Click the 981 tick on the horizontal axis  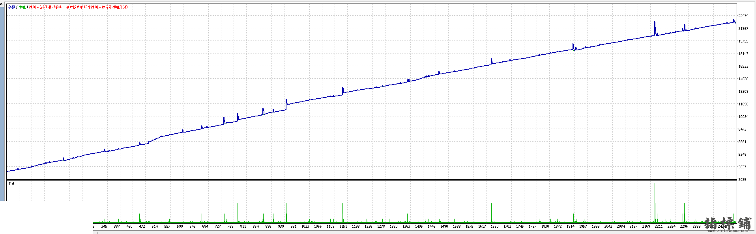tap(294, 227)
